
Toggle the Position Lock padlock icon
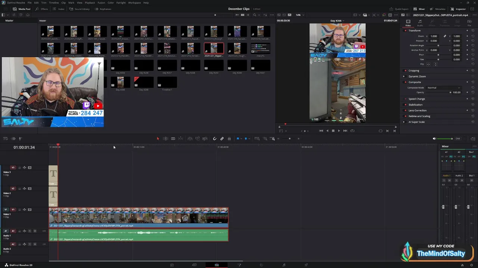coord(229,138)
